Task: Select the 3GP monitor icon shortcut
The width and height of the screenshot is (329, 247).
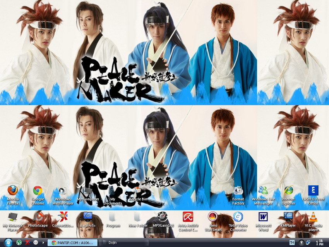Action: [88, 220]
